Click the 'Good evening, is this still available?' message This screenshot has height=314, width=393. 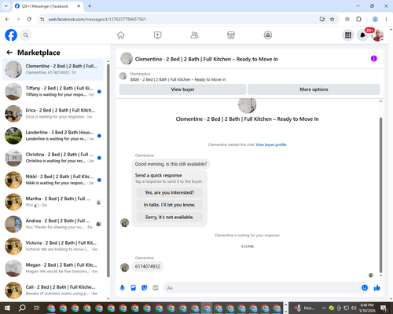point(171,164)
